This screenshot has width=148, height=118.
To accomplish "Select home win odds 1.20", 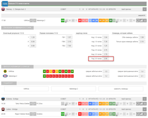I will point(33,37).
